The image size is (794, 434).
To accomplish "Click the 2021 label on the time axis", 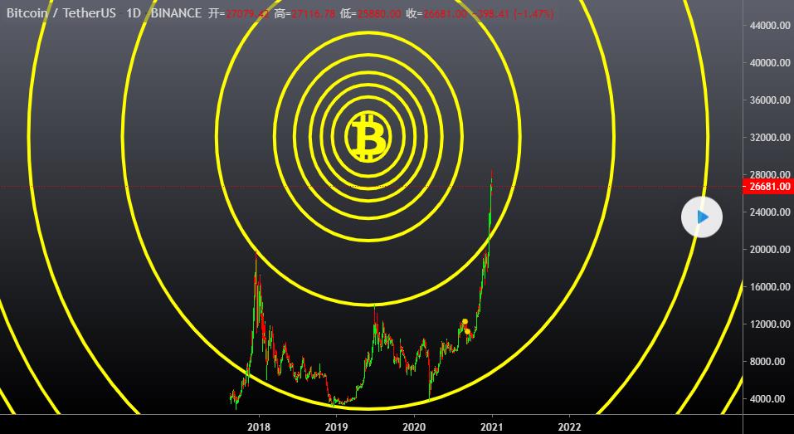I will point(492,427).
